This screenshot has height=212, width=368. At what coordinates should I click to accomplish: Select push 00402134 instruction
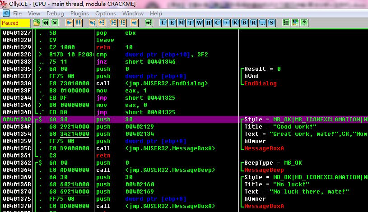125,134
